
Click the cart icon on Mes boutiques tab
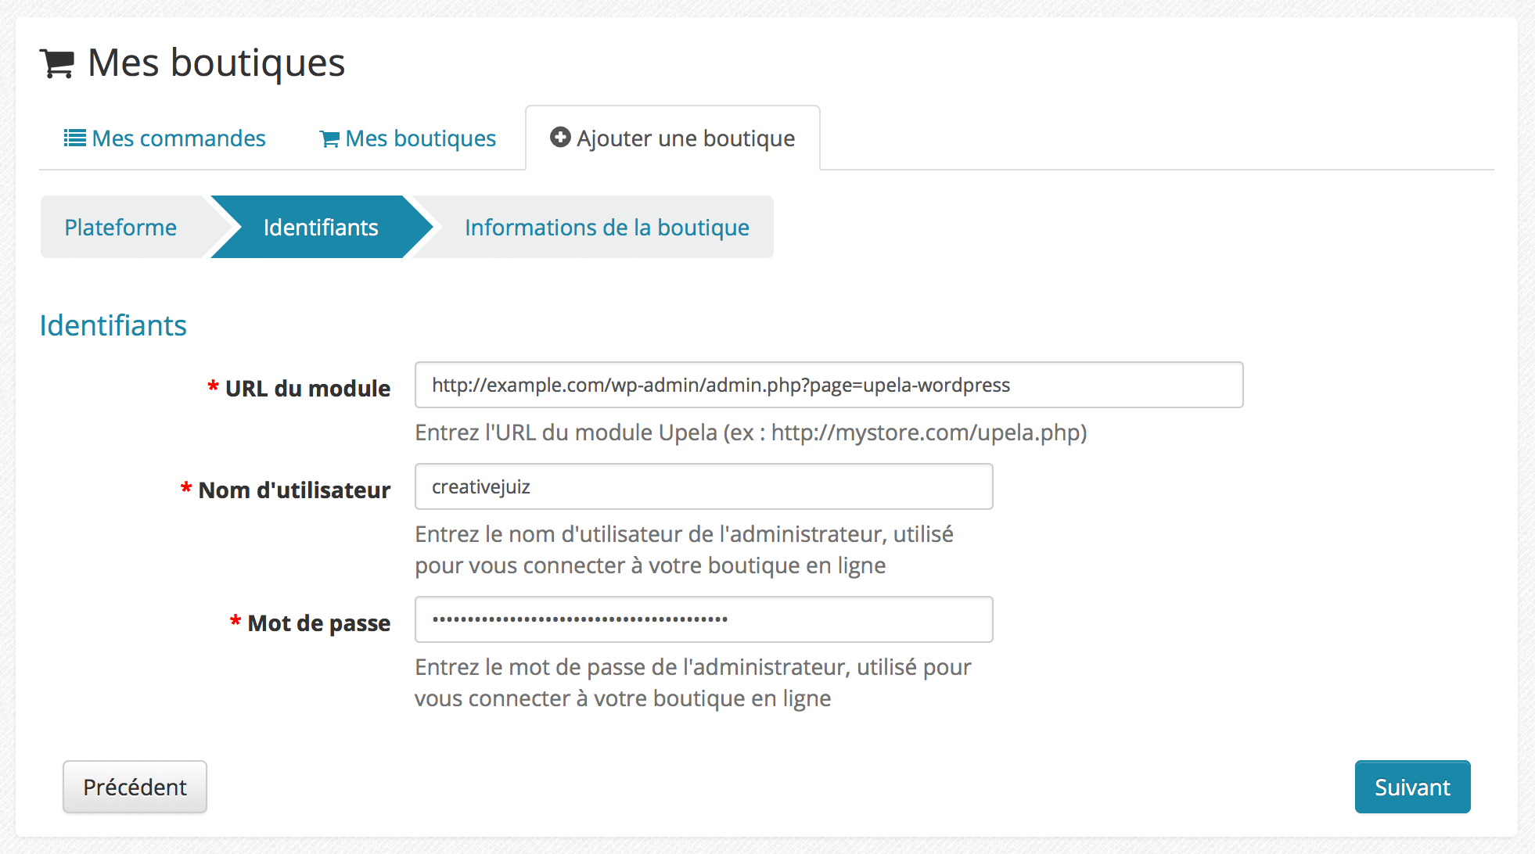click(x=329, y=139)
